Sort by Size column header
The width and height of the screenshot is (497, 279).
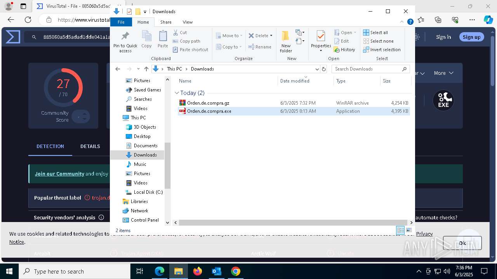(395, 81)
